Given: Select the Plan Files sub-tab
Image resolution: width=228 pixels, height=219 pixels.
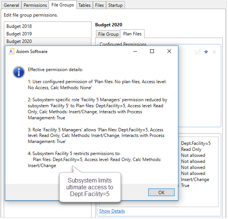Looking at the screenshot, I should tap(132, 34).
